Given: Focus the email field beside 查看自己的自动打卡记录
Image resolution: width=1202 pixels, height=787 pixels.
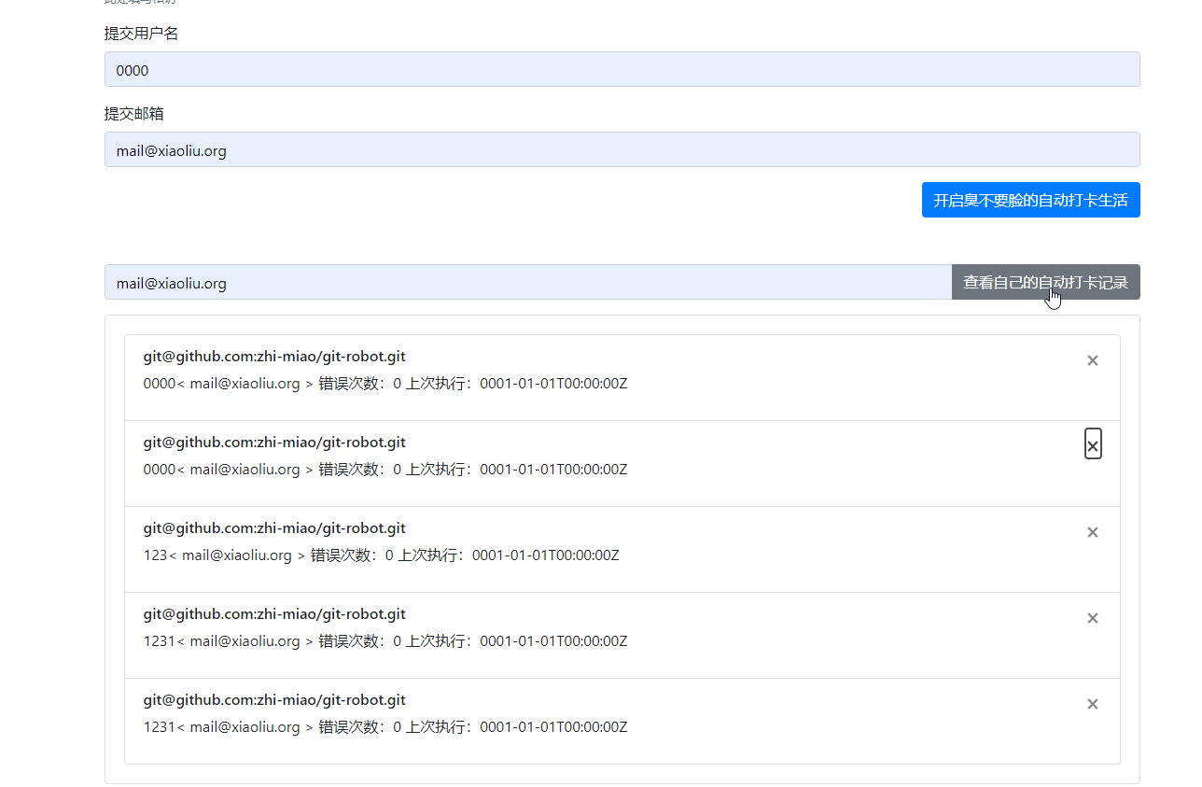Looking at the screenshot, I should point(528,282).
